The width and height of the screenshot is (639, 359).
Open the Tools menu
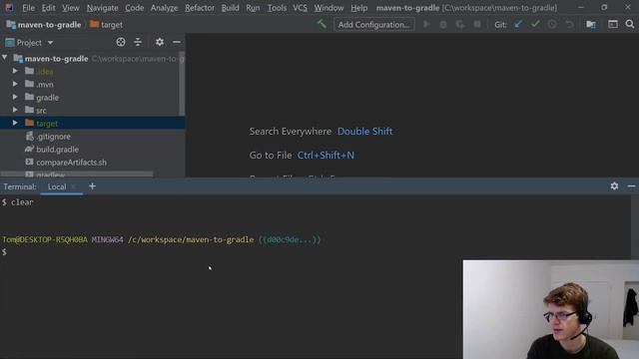point(277,8)
